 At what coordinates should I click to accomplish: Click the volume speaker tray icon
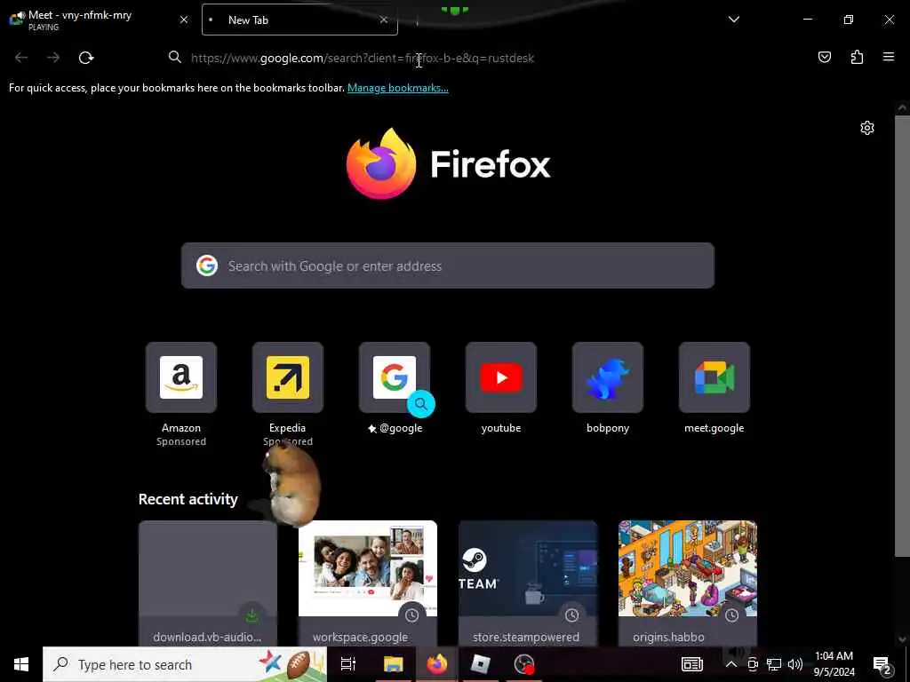click(x=795, y=664)
